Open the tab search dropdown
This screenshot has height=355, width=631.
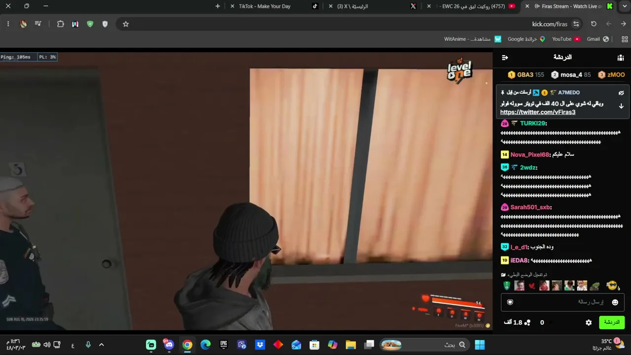coord(624,6)
